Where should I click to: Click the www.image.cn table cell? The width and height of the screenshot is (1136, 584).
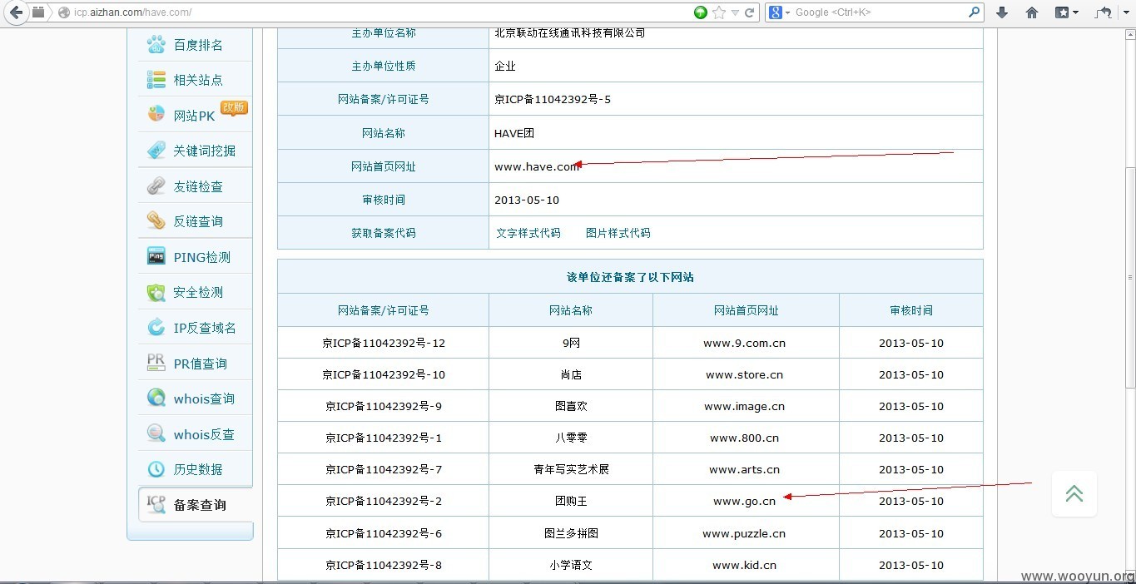pos(745,406)
